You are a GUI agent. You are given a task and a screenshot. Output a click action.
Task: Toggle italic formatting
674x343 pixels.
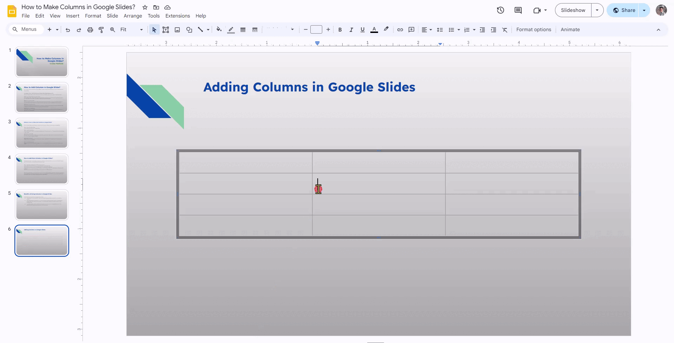coord(351,30)
